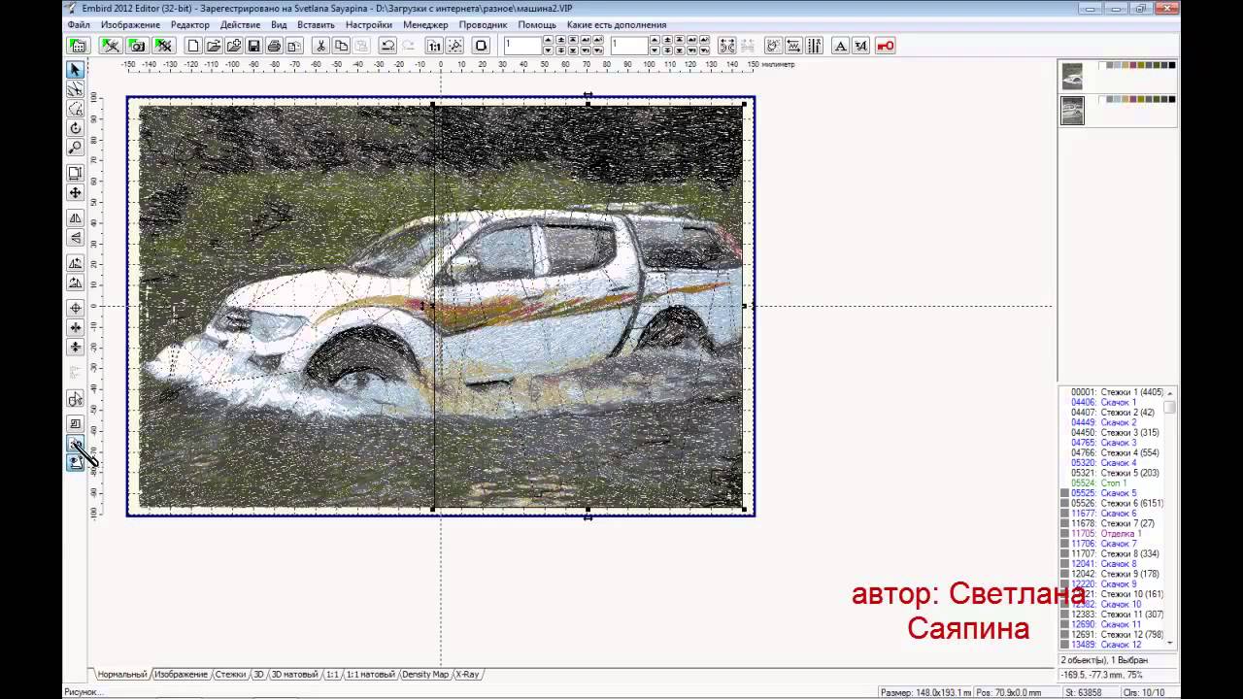This screenshot has width=1243, height=699.
Task: Click the vertical sliders adjustment icon
Action: [x=814, y=46]
